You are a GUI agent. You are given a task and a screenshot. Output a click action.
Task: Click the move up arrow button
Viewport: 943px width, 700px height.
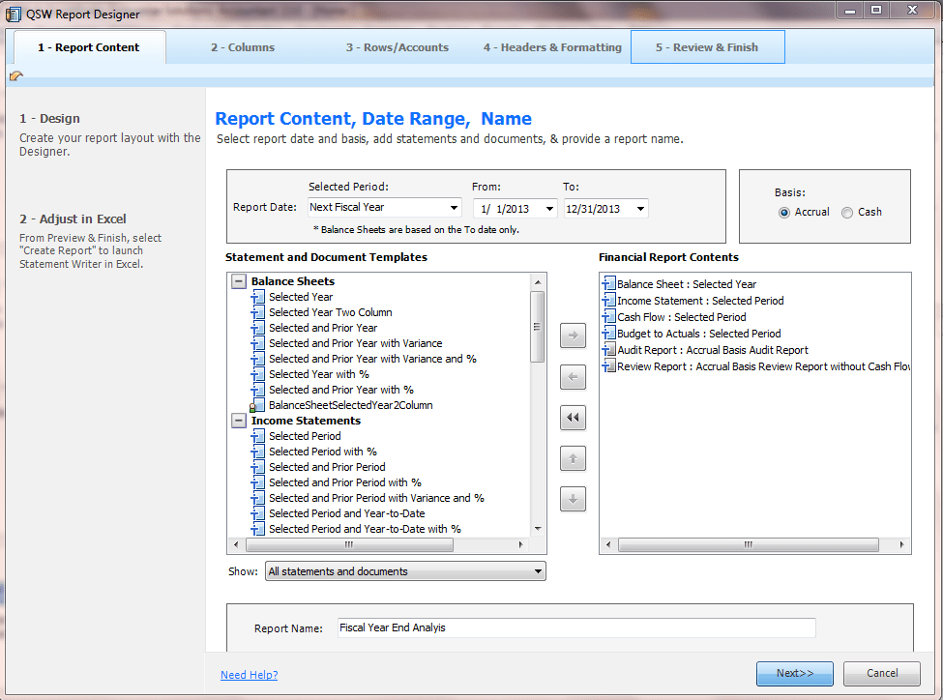pos(573,458)
